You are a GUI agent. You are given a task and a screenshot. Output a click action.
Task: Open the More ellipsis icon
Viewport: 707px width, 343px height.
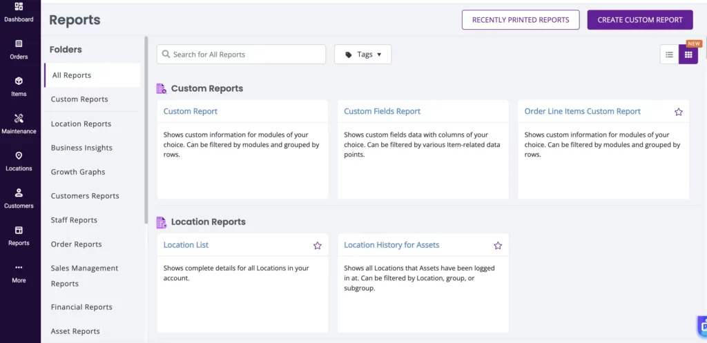click(x=19, y=267)
